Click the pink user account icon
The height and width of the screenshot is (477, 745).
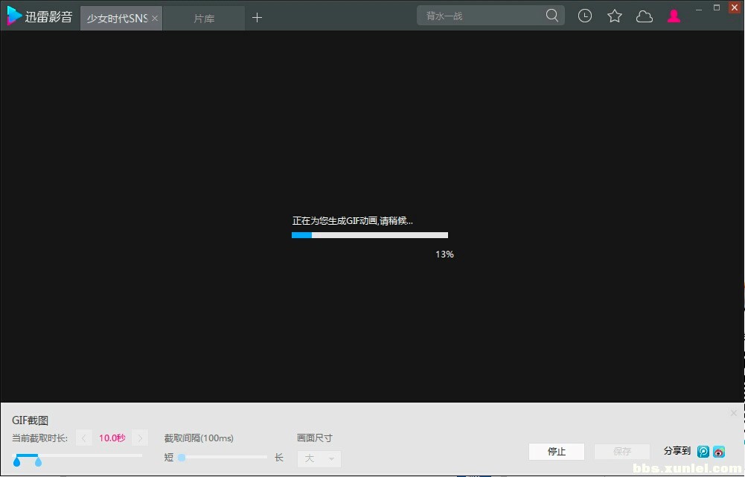coord(674,16)
